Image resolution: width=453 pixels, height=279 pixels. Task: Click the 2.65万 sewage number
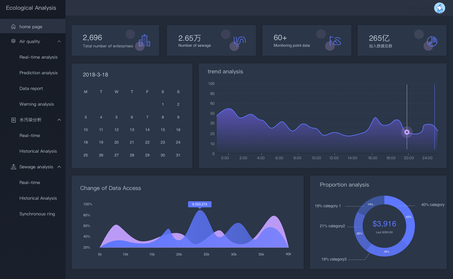click(189, 38)
